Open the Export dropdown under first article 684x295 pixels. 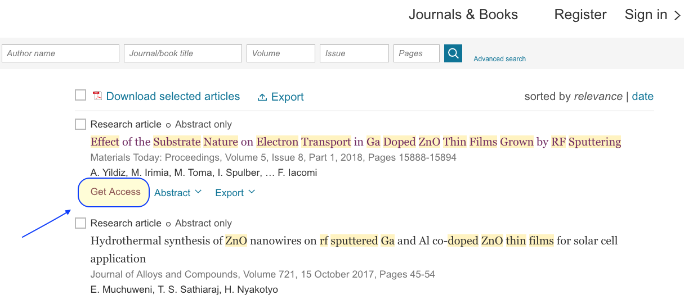(x=235, y=193)
